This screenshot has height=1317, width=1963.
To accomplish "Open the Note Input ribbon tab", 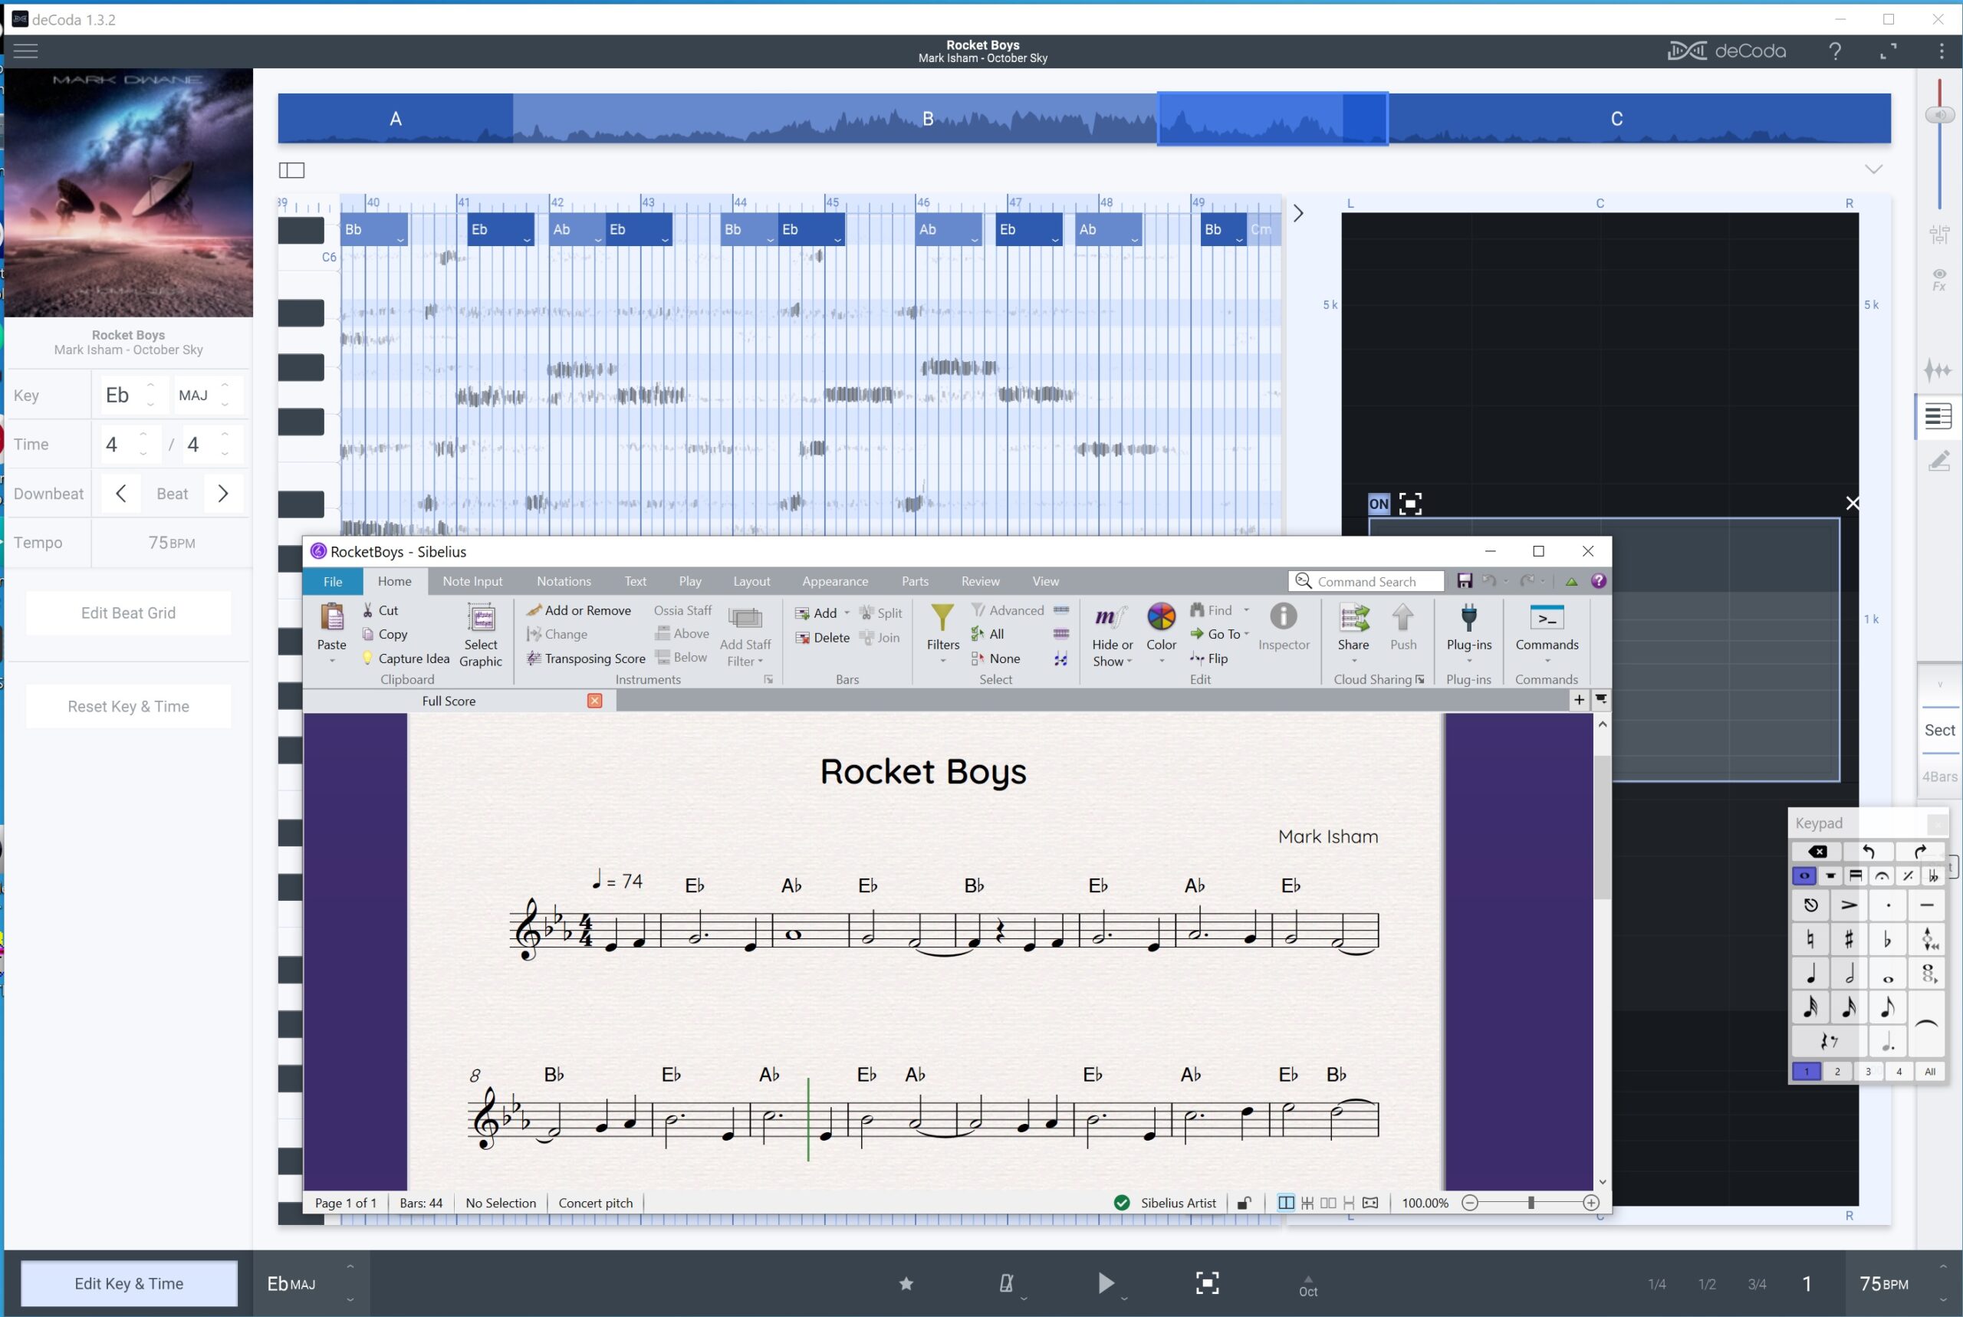I will pos(472,581).
